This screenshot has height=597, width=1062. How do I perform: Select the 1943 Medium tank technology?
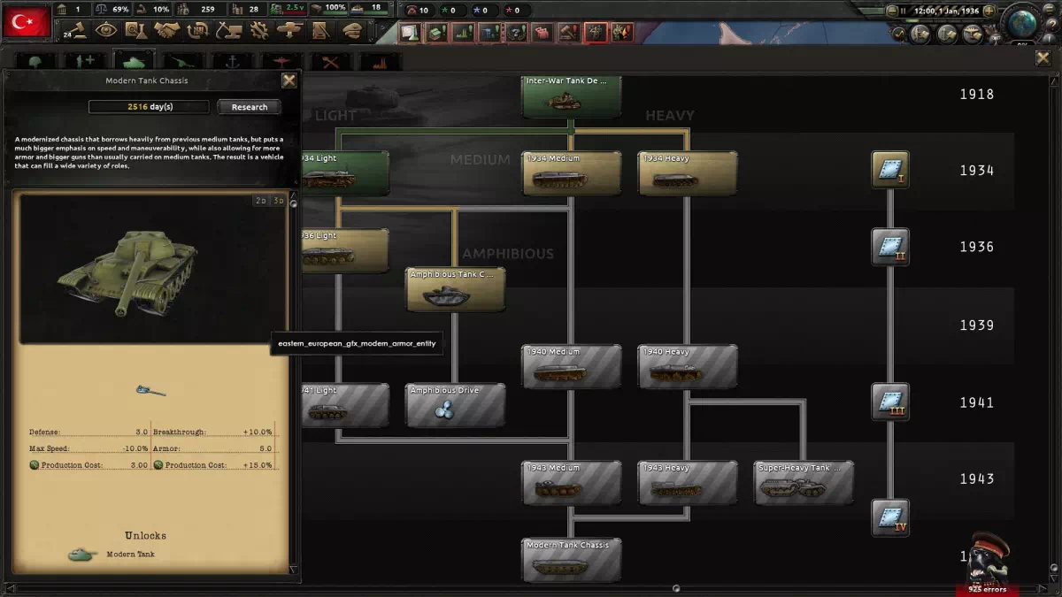click(x=572, y=482)
